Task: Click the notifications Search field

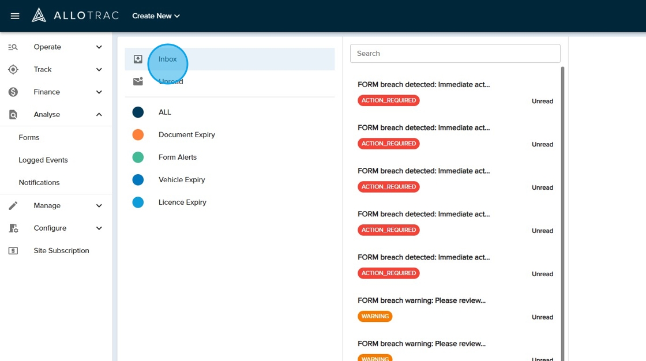Action: coord(455,54)
